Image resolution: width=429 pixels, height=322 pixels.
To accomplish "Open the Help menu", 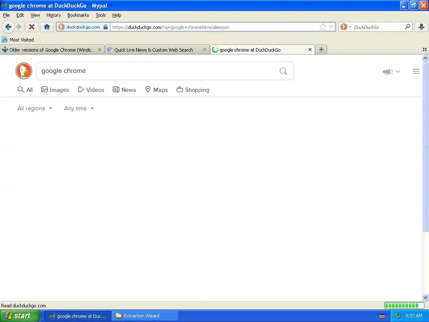I will point(117,15).
